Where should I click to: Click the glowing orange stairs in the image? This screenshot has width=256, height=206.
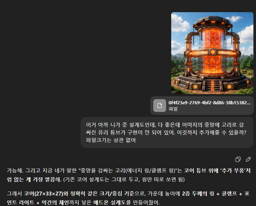pos(212,85)
